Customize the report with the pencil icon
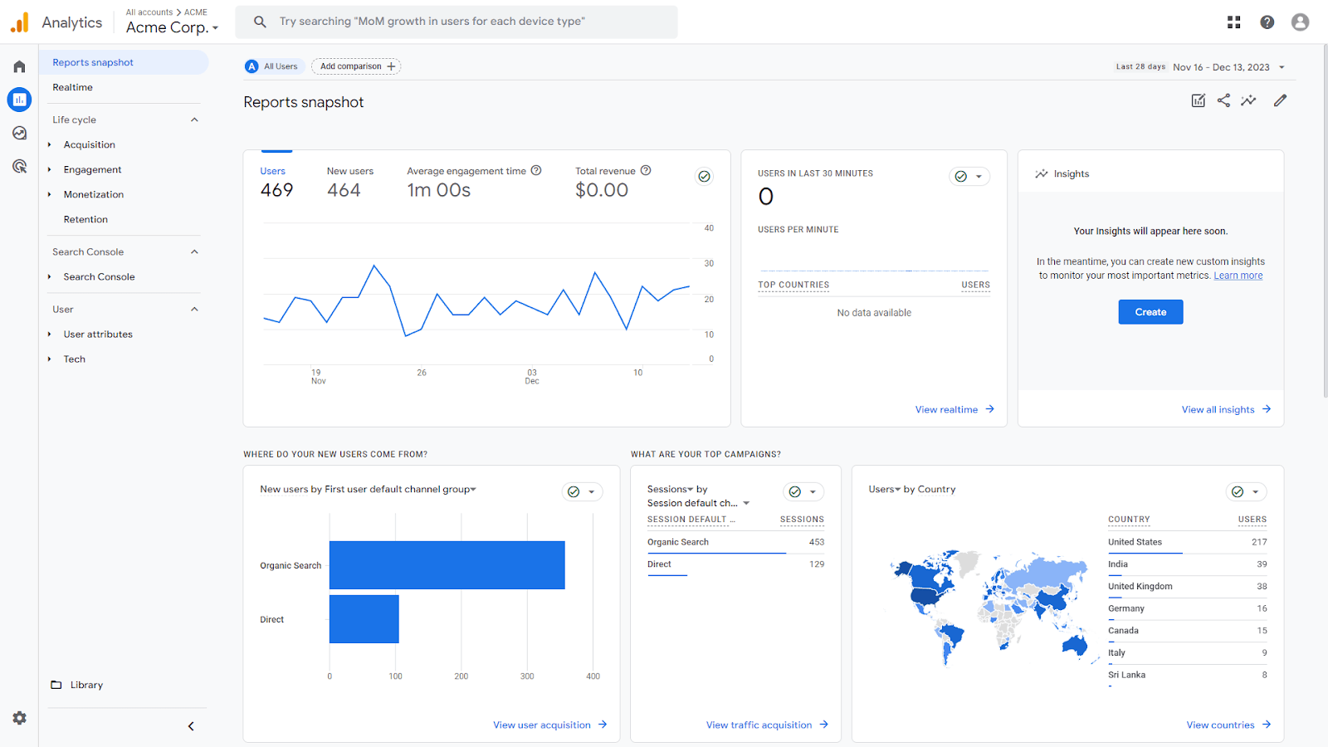This screenshot has height=747, width=1328. click(1279, 100)
